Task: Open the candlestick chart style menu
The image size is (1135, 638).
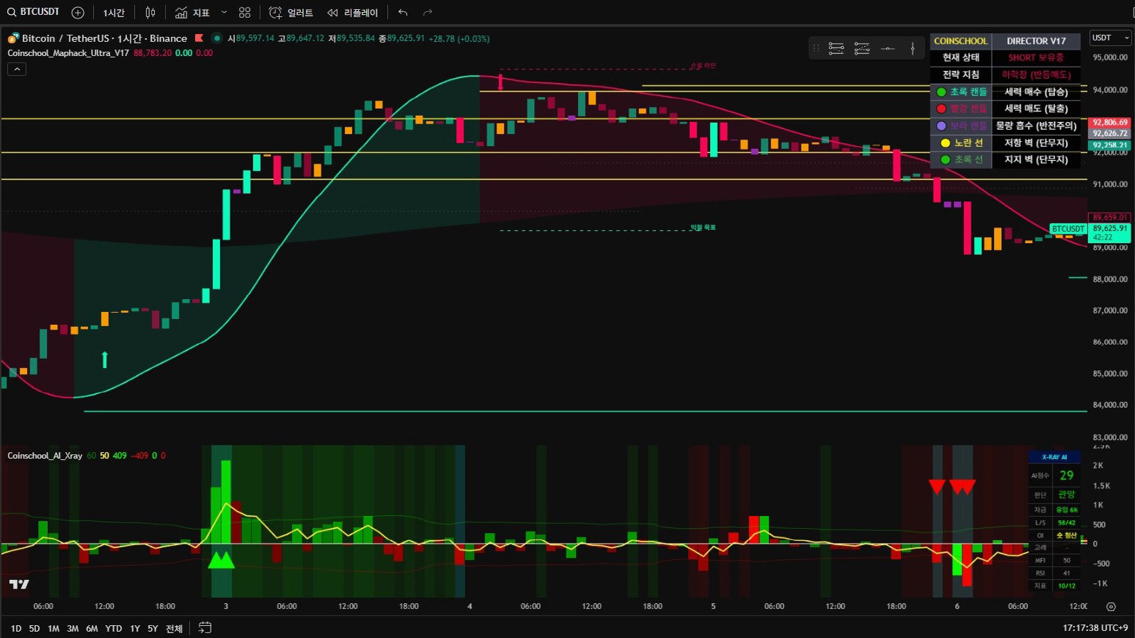Action: click(150, 13)
